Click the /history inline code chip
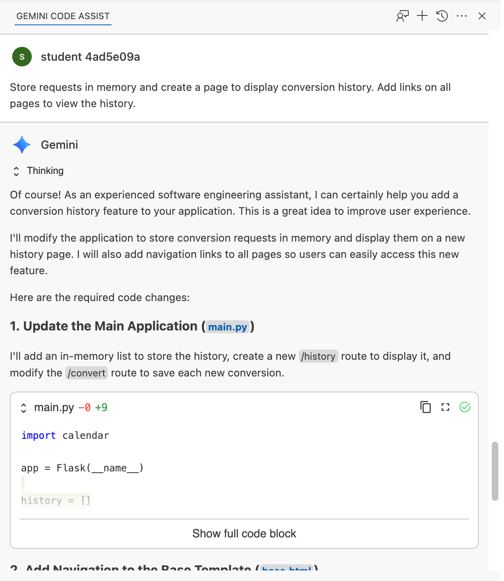Viewport: 504px width, 581px height. pos(318,357)
